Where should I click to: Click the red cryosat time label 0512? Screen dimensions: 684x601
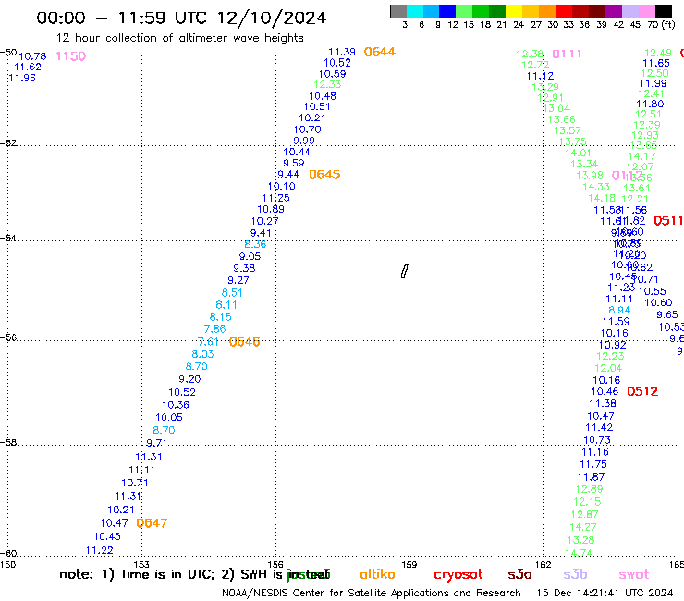coord(642,391)
